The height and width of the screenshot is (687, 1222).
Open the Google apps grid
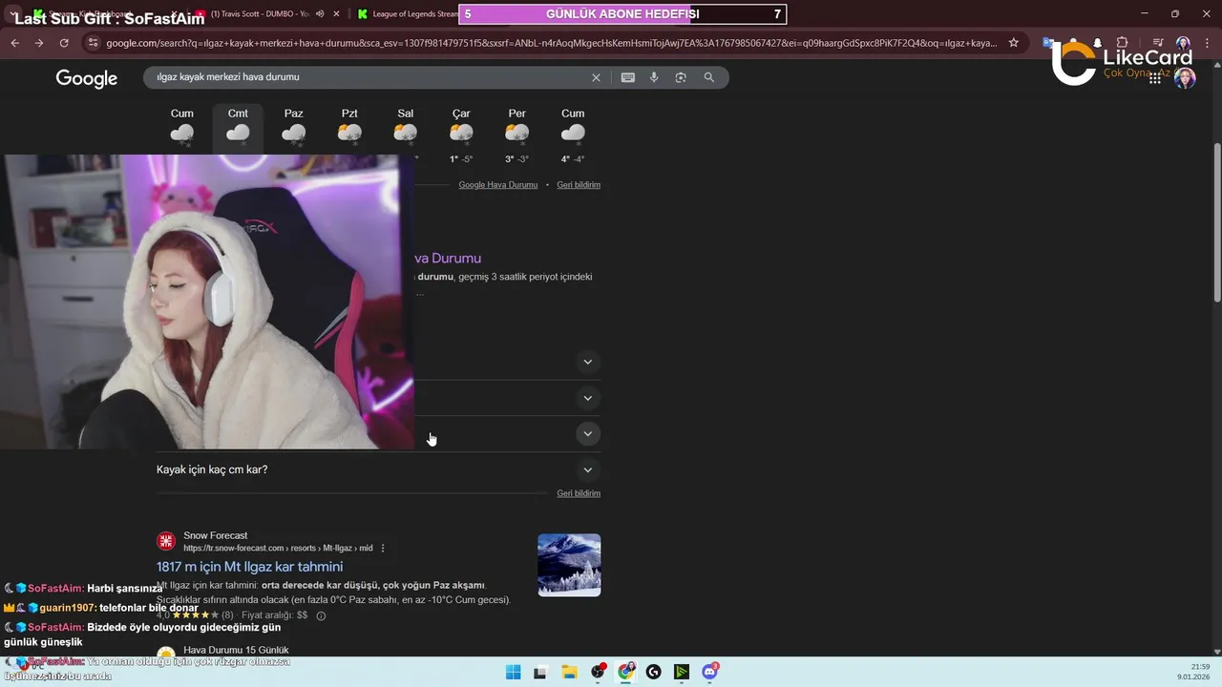(x=1155, y=78)
